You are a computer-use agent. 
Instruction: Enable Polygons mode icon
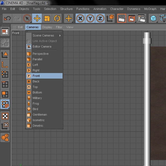pyautogui.click(x=5, y=94)
